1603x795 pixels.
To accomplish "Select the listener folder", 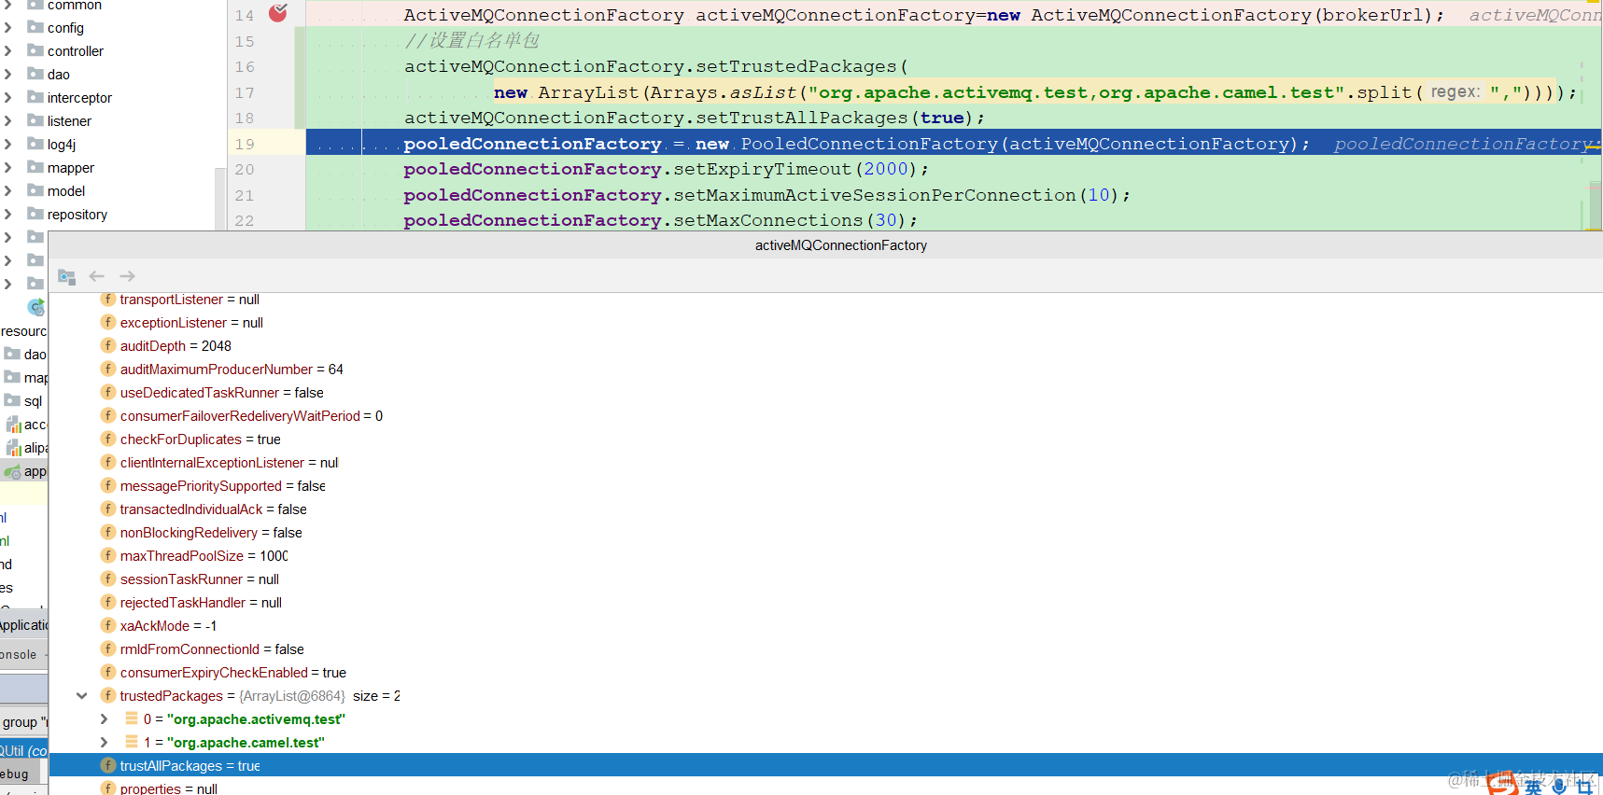I will (x=69, y=121).
